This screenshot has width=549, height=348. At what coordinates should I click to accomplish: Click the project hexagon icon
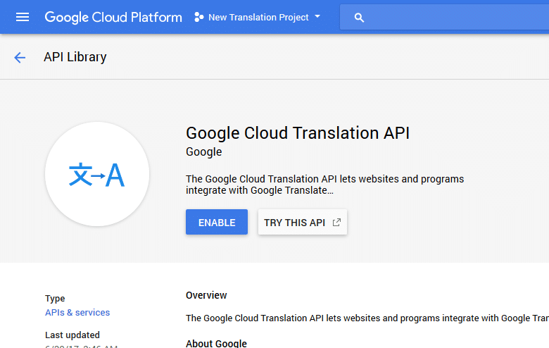coord(199,17)
